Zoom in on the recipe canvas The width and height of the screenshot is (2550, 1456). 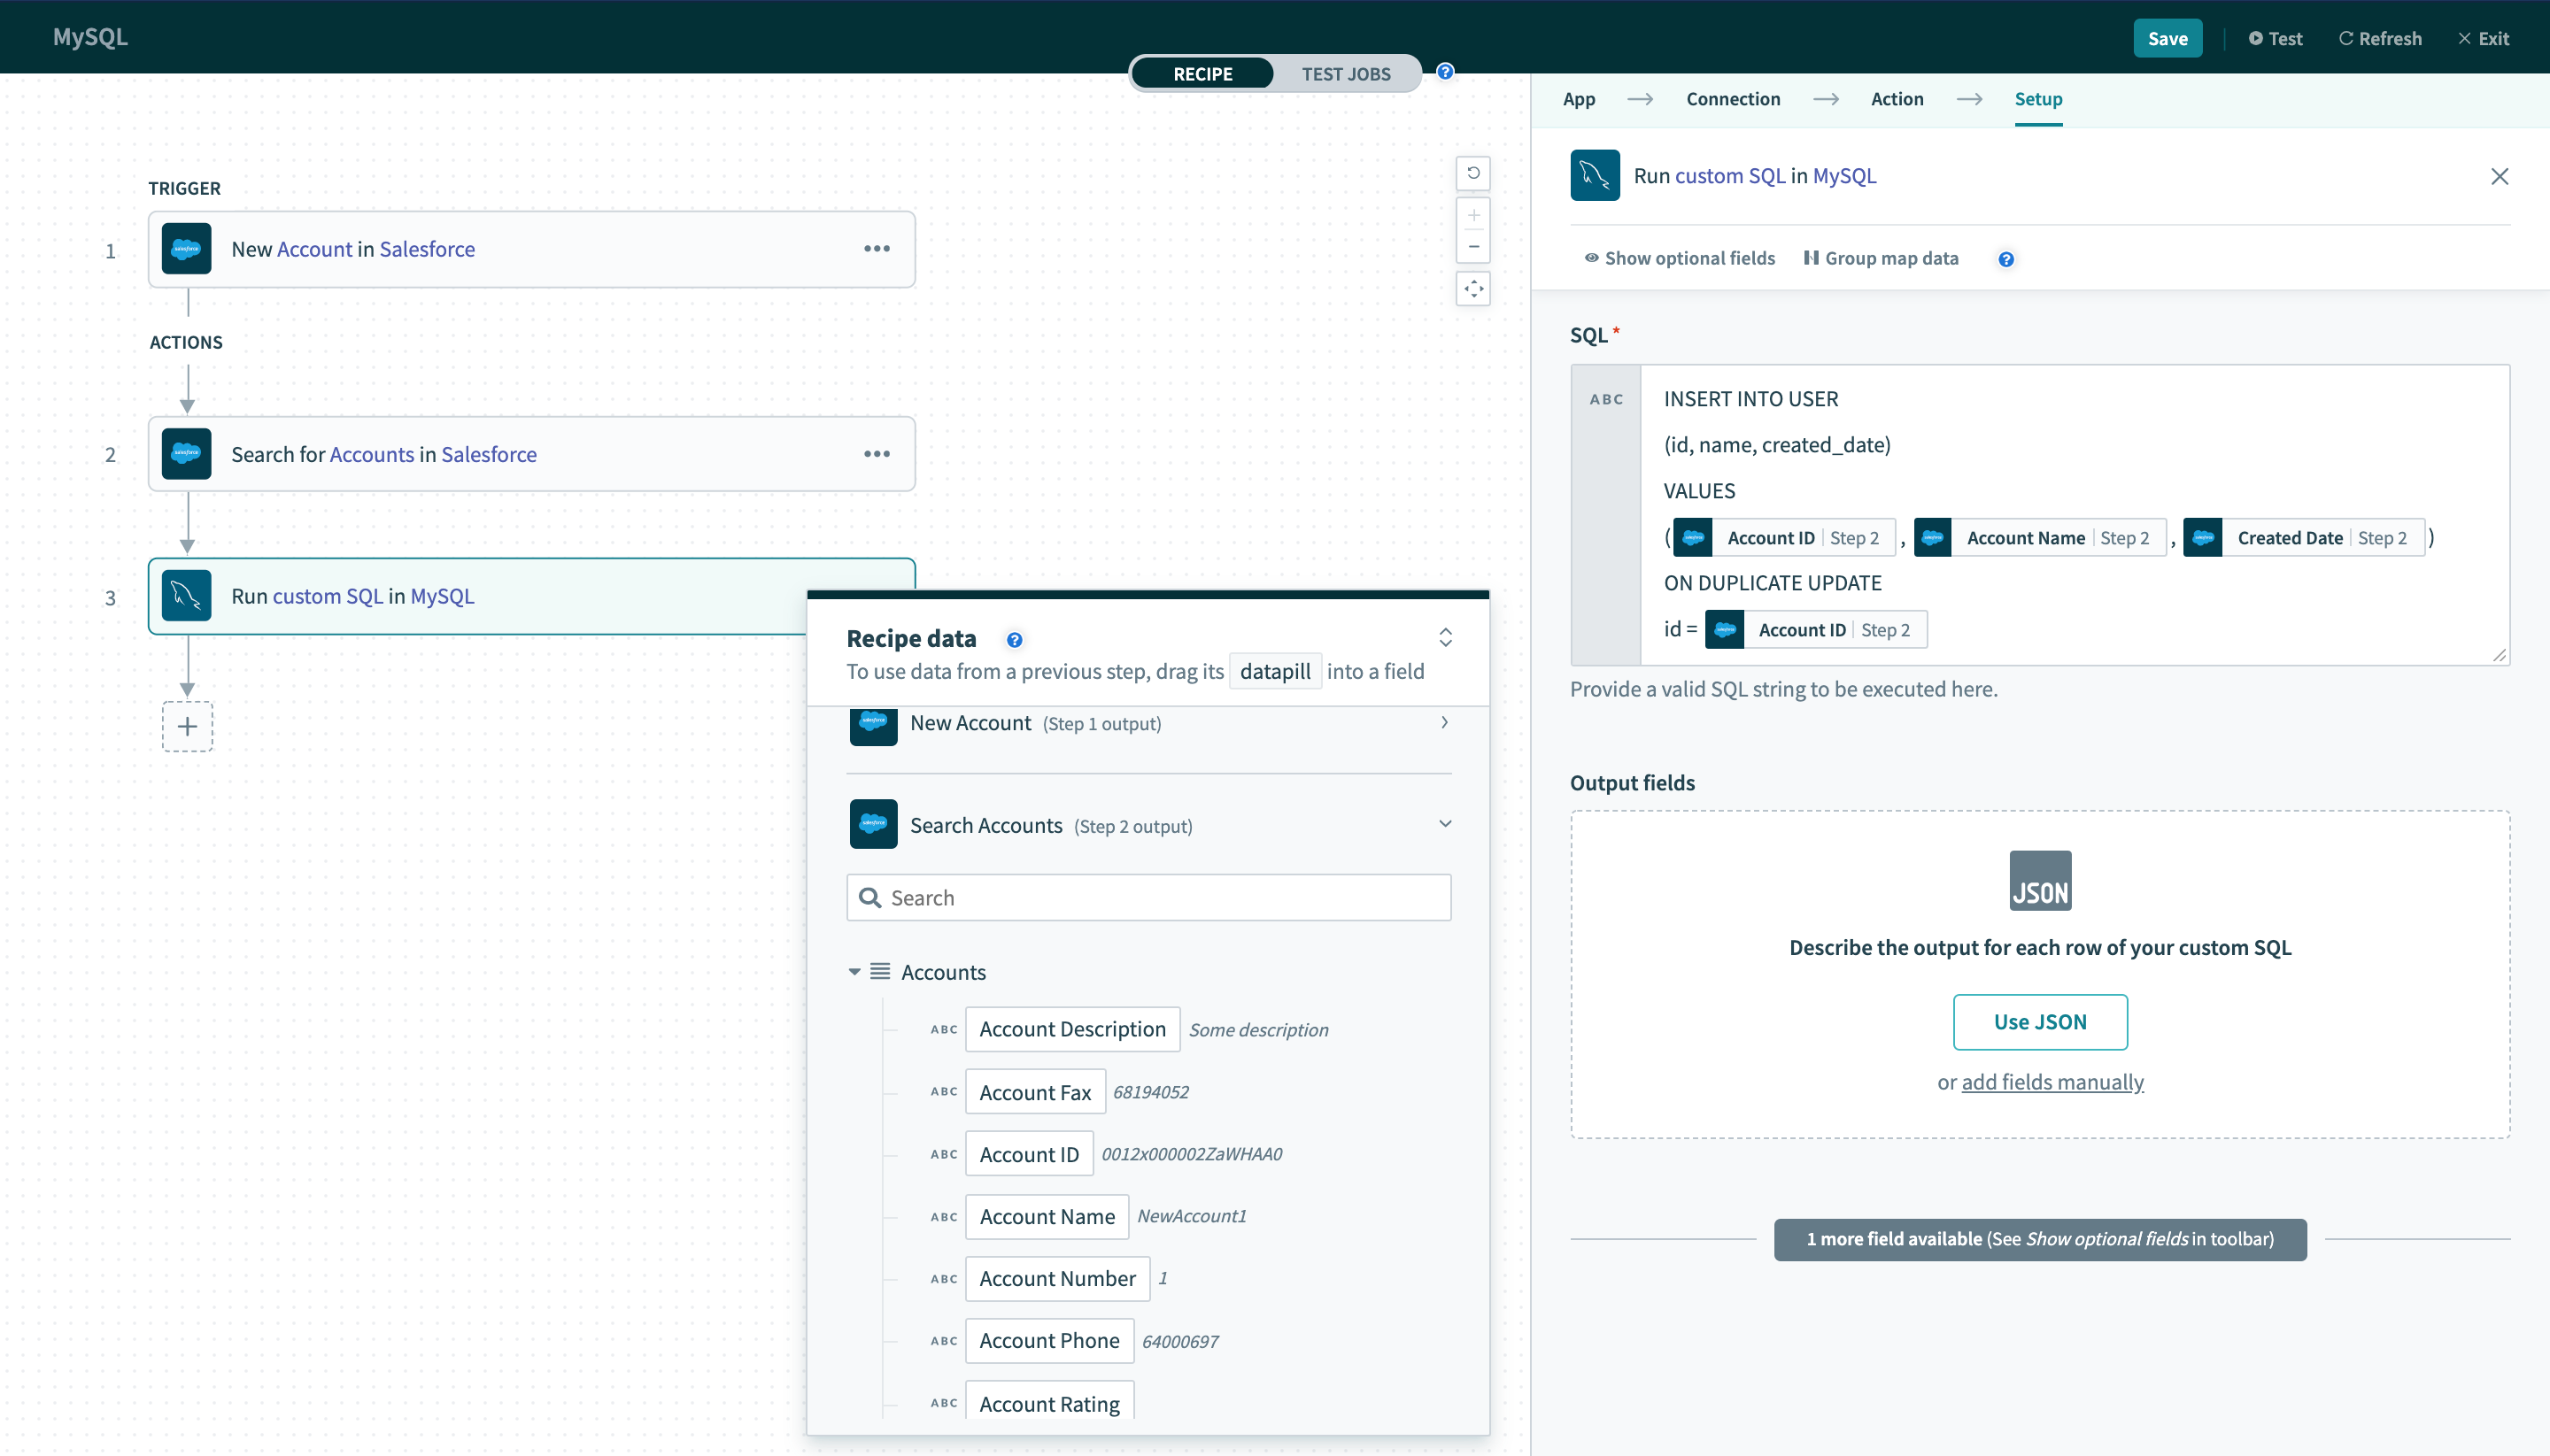tap(1472, 215)
